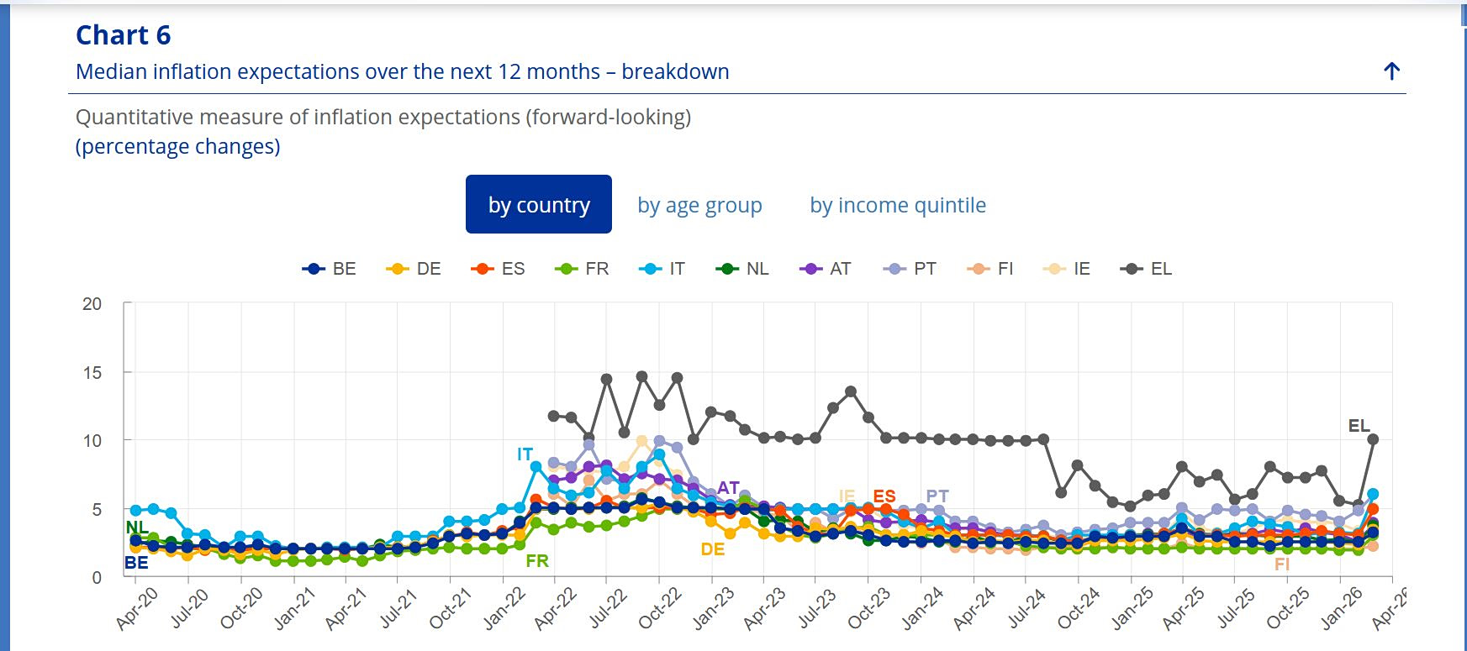The height and width of the screenshot is (651, 1467).
Task: Toggle the EL legend entry
Action: pos(1147,269)
